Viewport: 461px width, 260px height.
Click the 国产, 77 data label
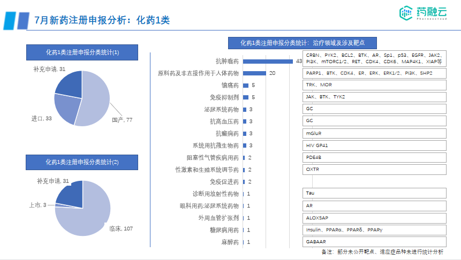(x=122, y=120)
